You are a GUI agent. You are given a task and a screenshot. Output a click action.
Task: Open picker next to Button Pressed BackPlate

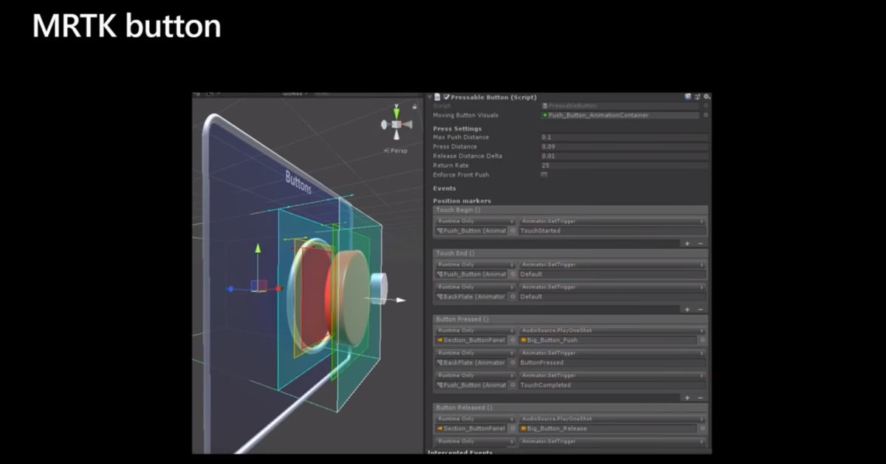513,363
